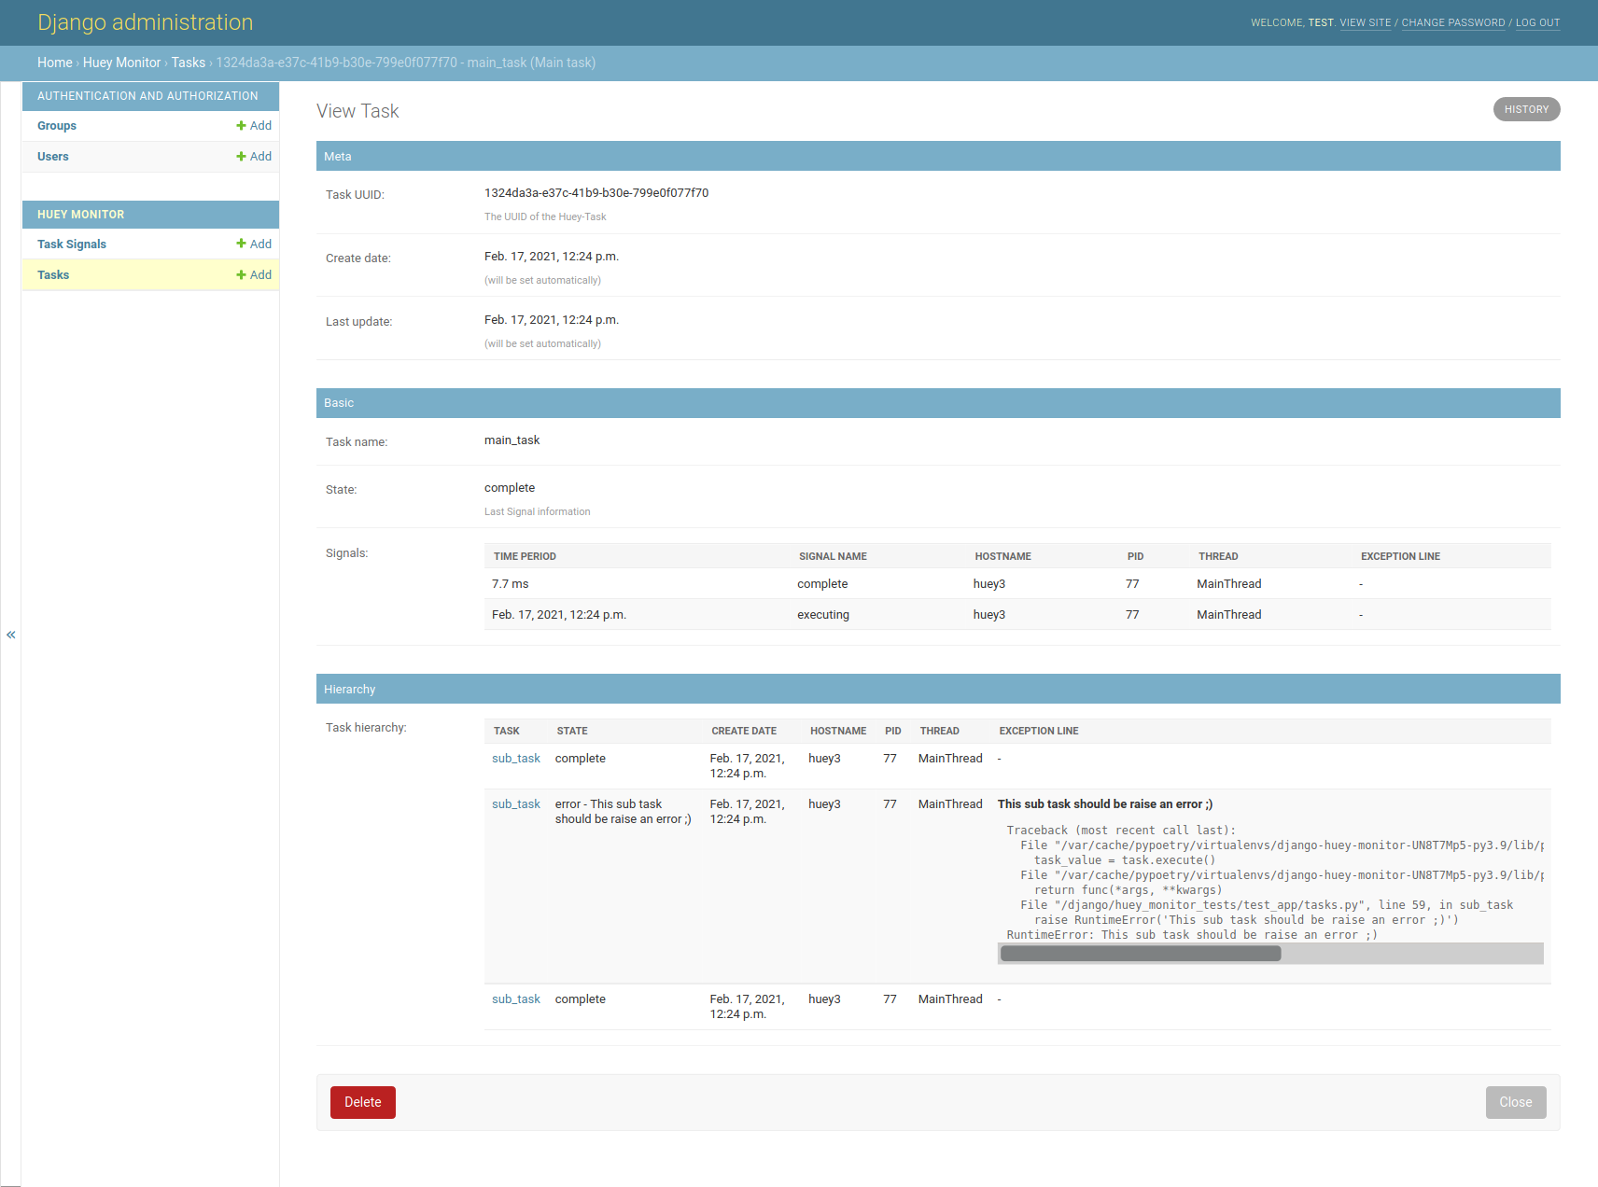Click the Basic section header
Image resolution: width=1598 pixels, height=1187 pixels.
(x=938, y=402)
